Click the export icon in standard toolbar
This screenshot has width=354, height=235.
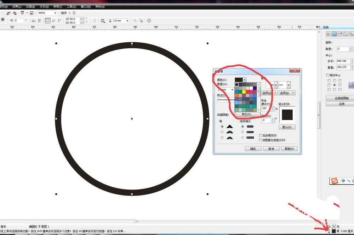15,13
